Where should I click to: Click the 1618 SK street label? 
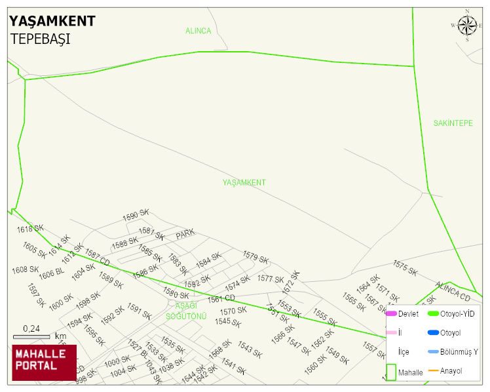pyautogui.click(x=30, y=229)
